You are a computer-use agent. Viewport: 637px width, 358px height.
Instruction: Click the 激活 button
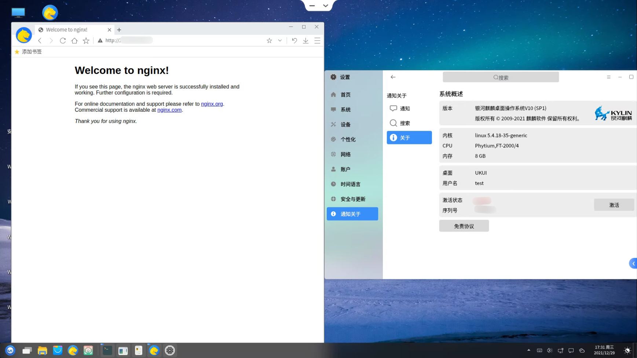(614, 205)
